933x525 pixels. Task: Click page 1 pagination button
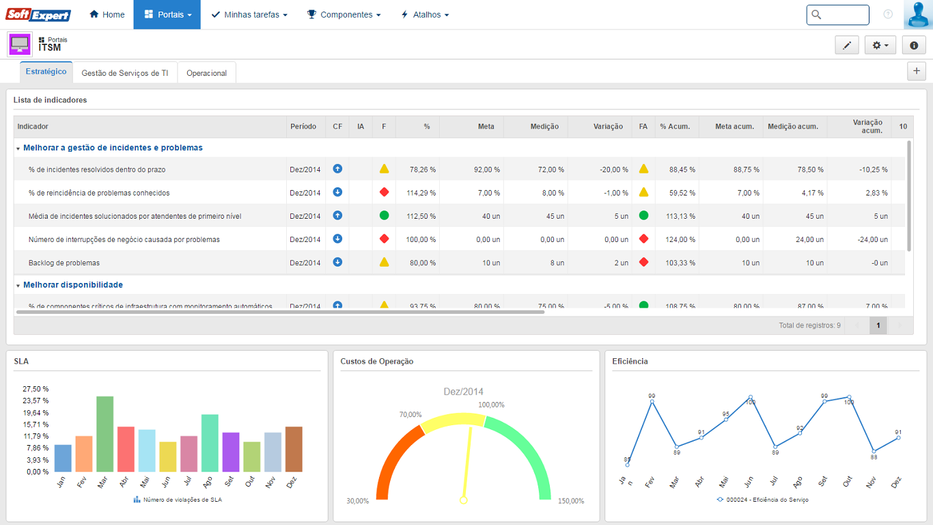(878, 325)
